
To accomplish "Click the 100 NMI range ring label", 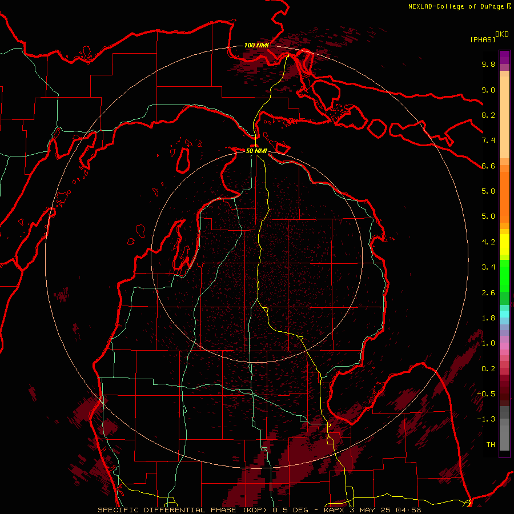I will tap(256, 45).
